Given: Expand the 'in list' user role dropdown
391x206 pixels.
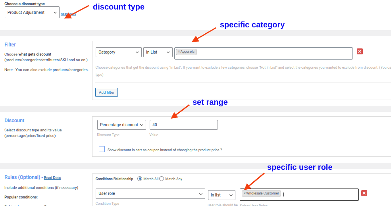Looking at the screenshot, I should (x=222, y=195).
